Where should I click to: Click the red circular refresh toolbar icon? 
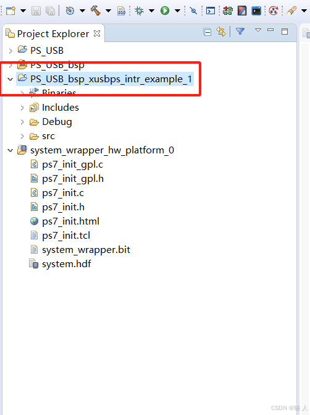point(274,11)
